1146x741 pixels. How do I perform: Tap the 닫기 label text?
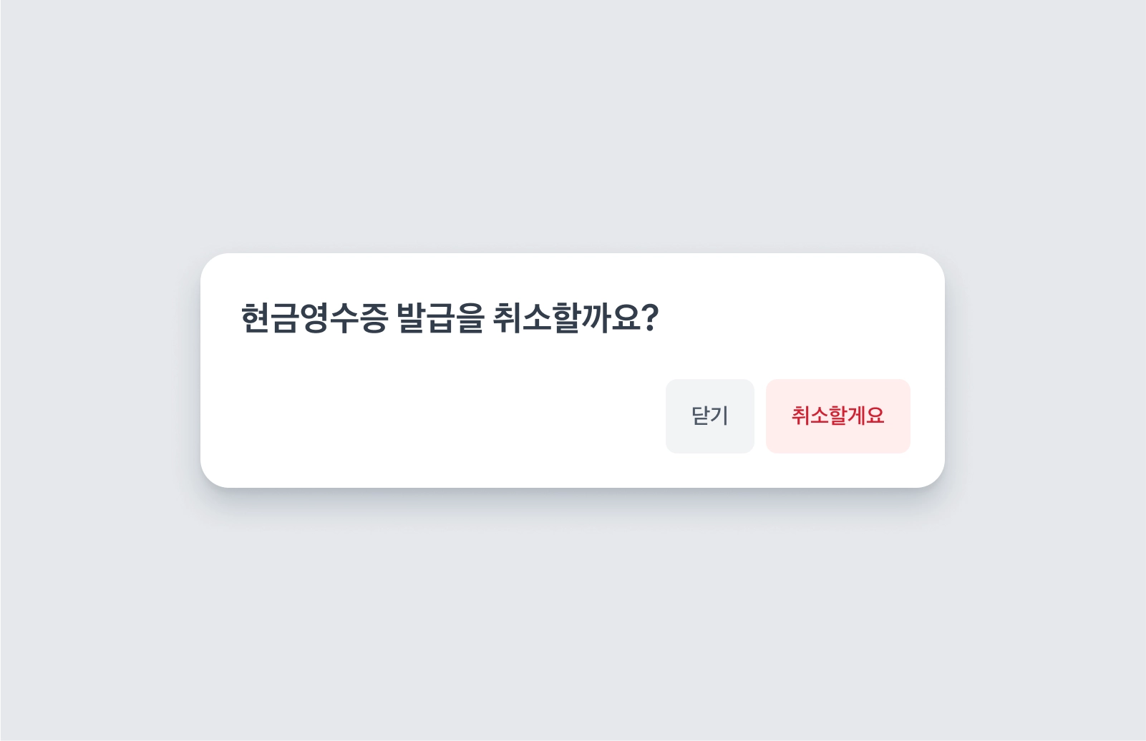tap(709, 416)
